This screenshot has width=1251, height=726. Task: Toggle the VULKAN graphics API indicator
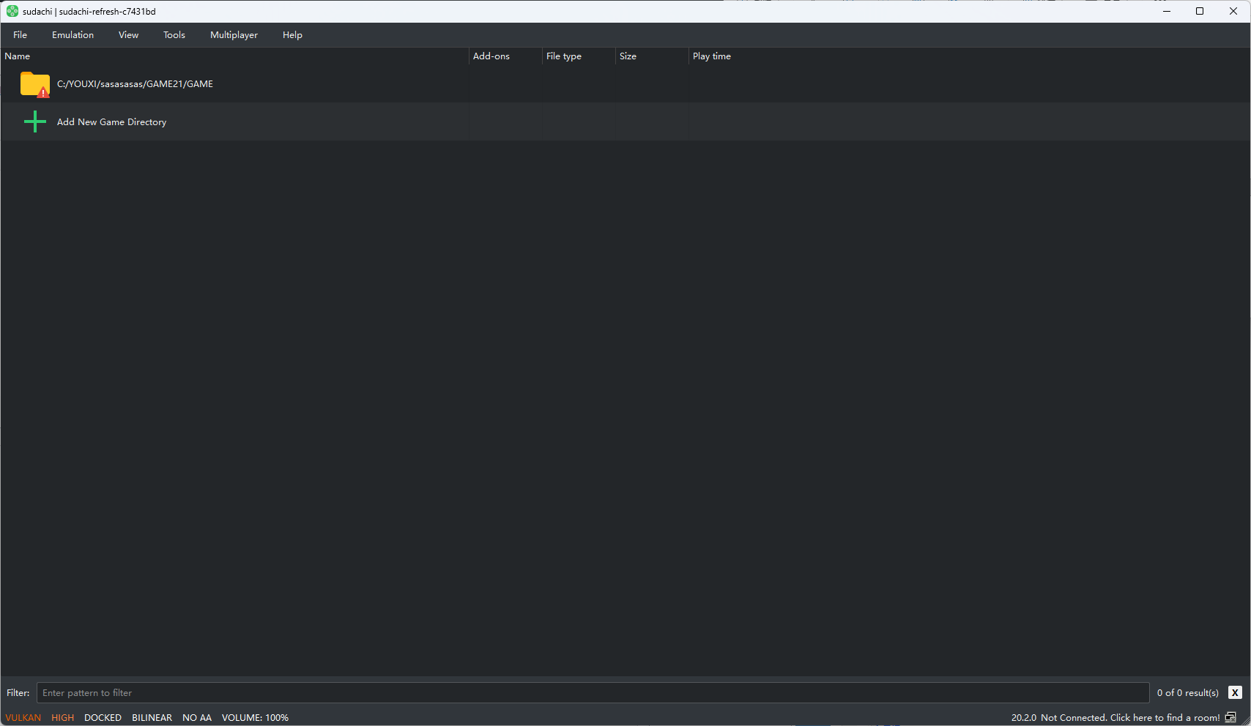click(x=23, y=717)
